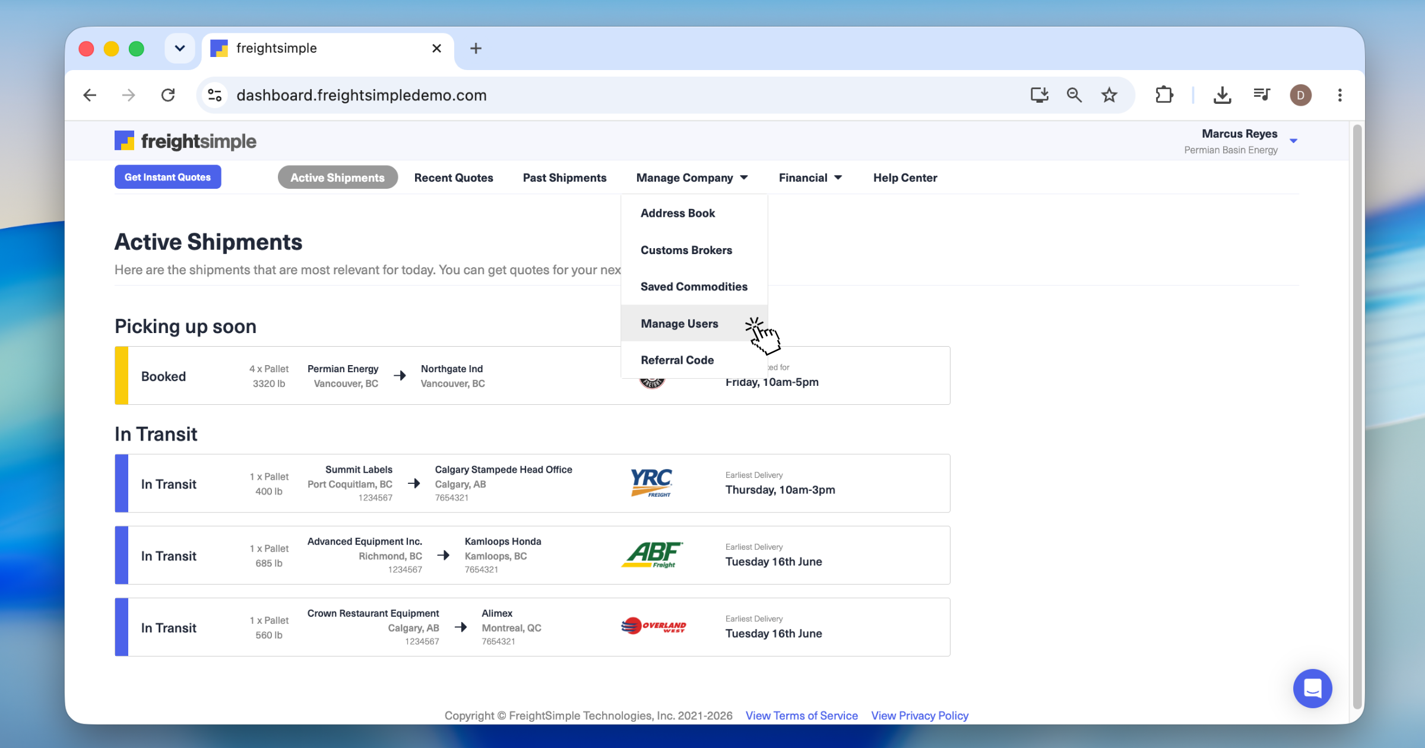Open the browser downloads icon
Image resolution: width=1425 pixels, height=748 pixels.
[1222, 95]
